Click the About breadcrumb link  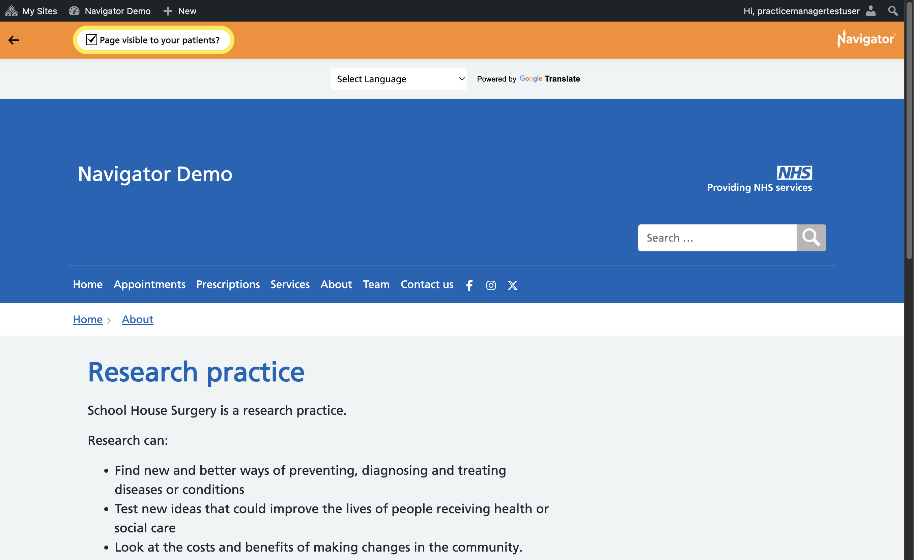[137, 319]
